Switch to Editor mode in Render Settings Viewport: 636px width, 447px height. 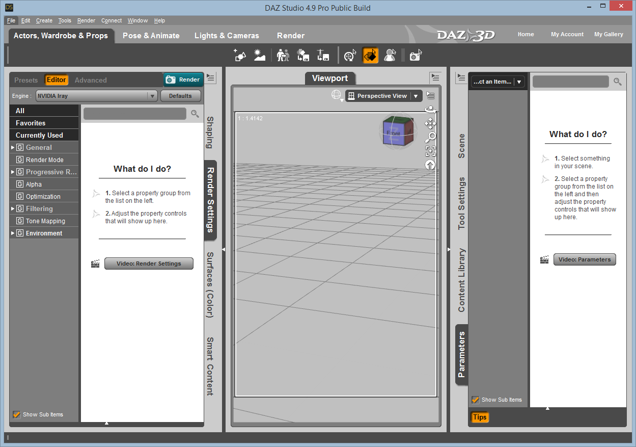pyautogui.click(x=57, y=80)
